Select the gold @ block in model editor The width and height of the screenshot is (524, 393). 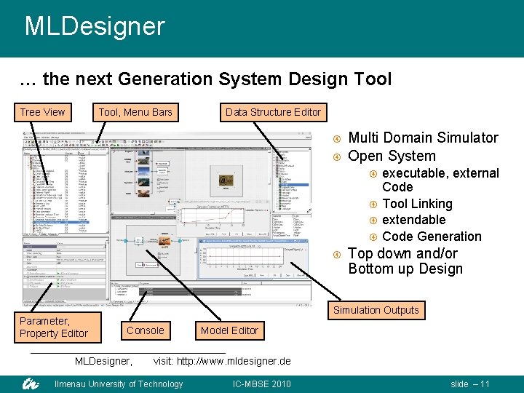point(226,180)
